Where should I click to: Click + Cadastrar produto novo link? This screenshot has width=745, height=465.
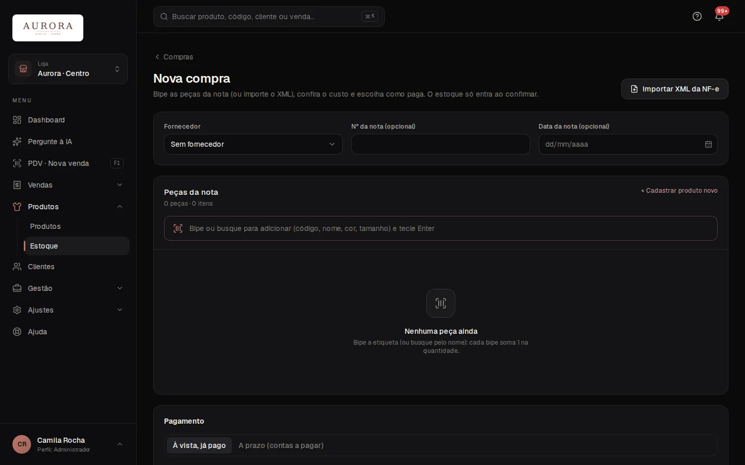pos(679,191)
